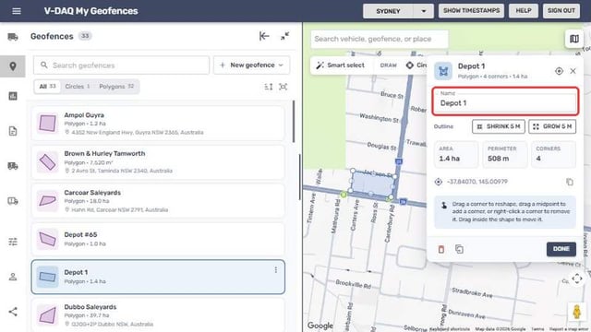Select the Dubbo Saleyards geofence
591x332 pixels.
click(x=158, y=315)
